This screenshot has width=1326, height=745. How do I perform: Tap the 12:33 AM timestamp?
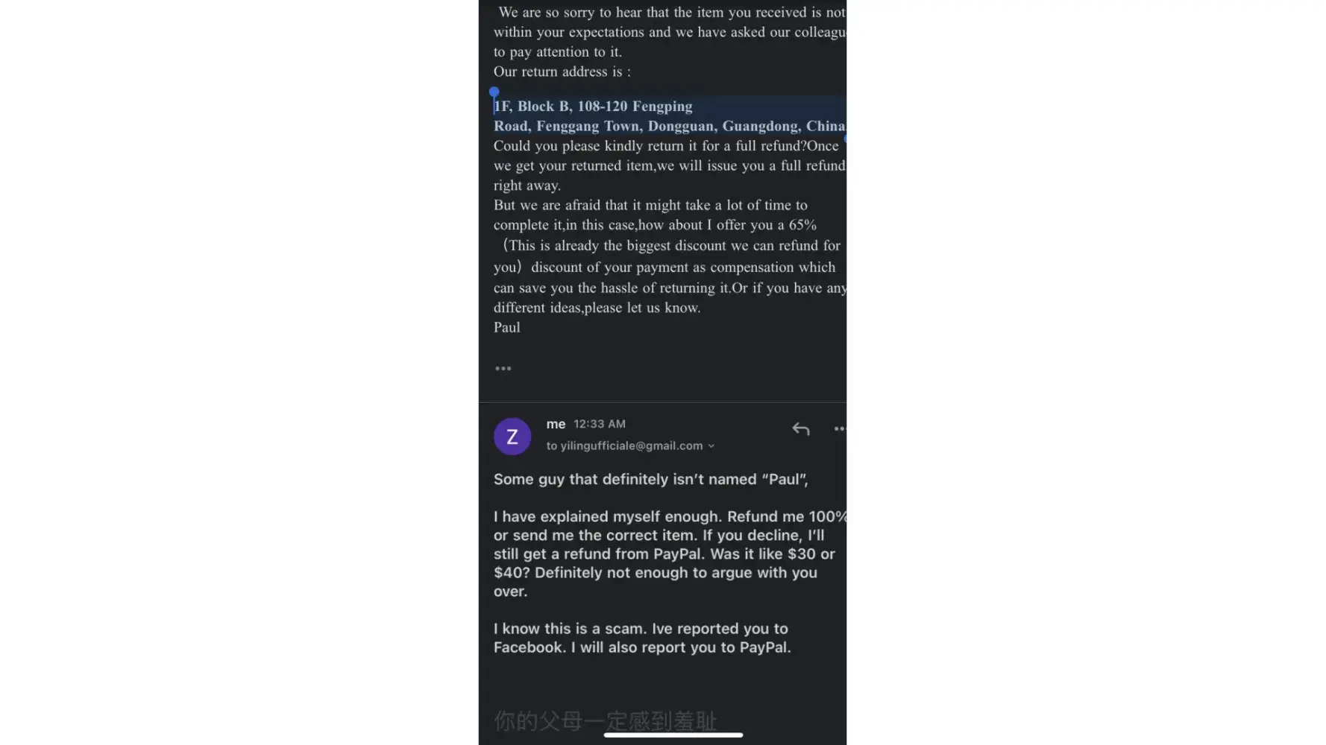[x=599, y=424]
